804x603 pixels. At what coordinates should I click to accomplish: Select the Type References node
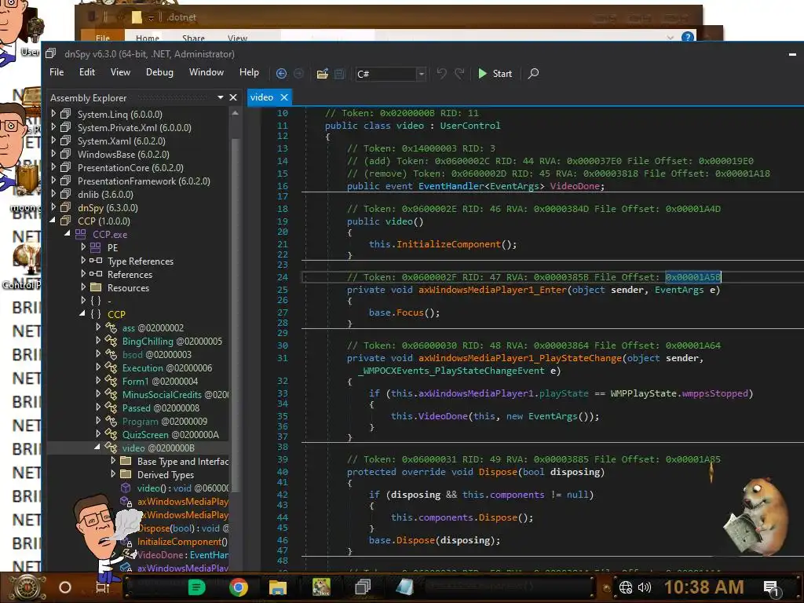tap(141, 261)
